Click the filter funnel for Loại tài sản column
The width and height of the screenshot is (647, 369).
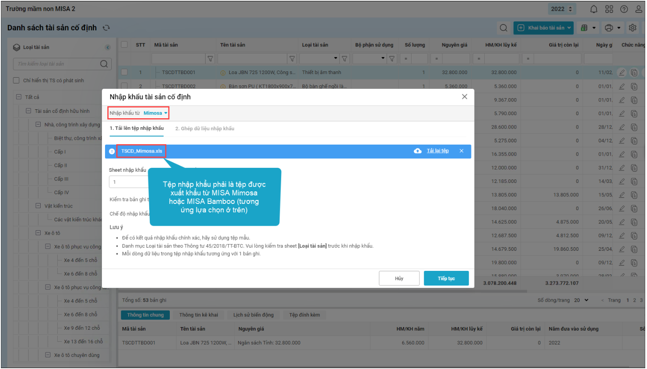coord(345,58)
